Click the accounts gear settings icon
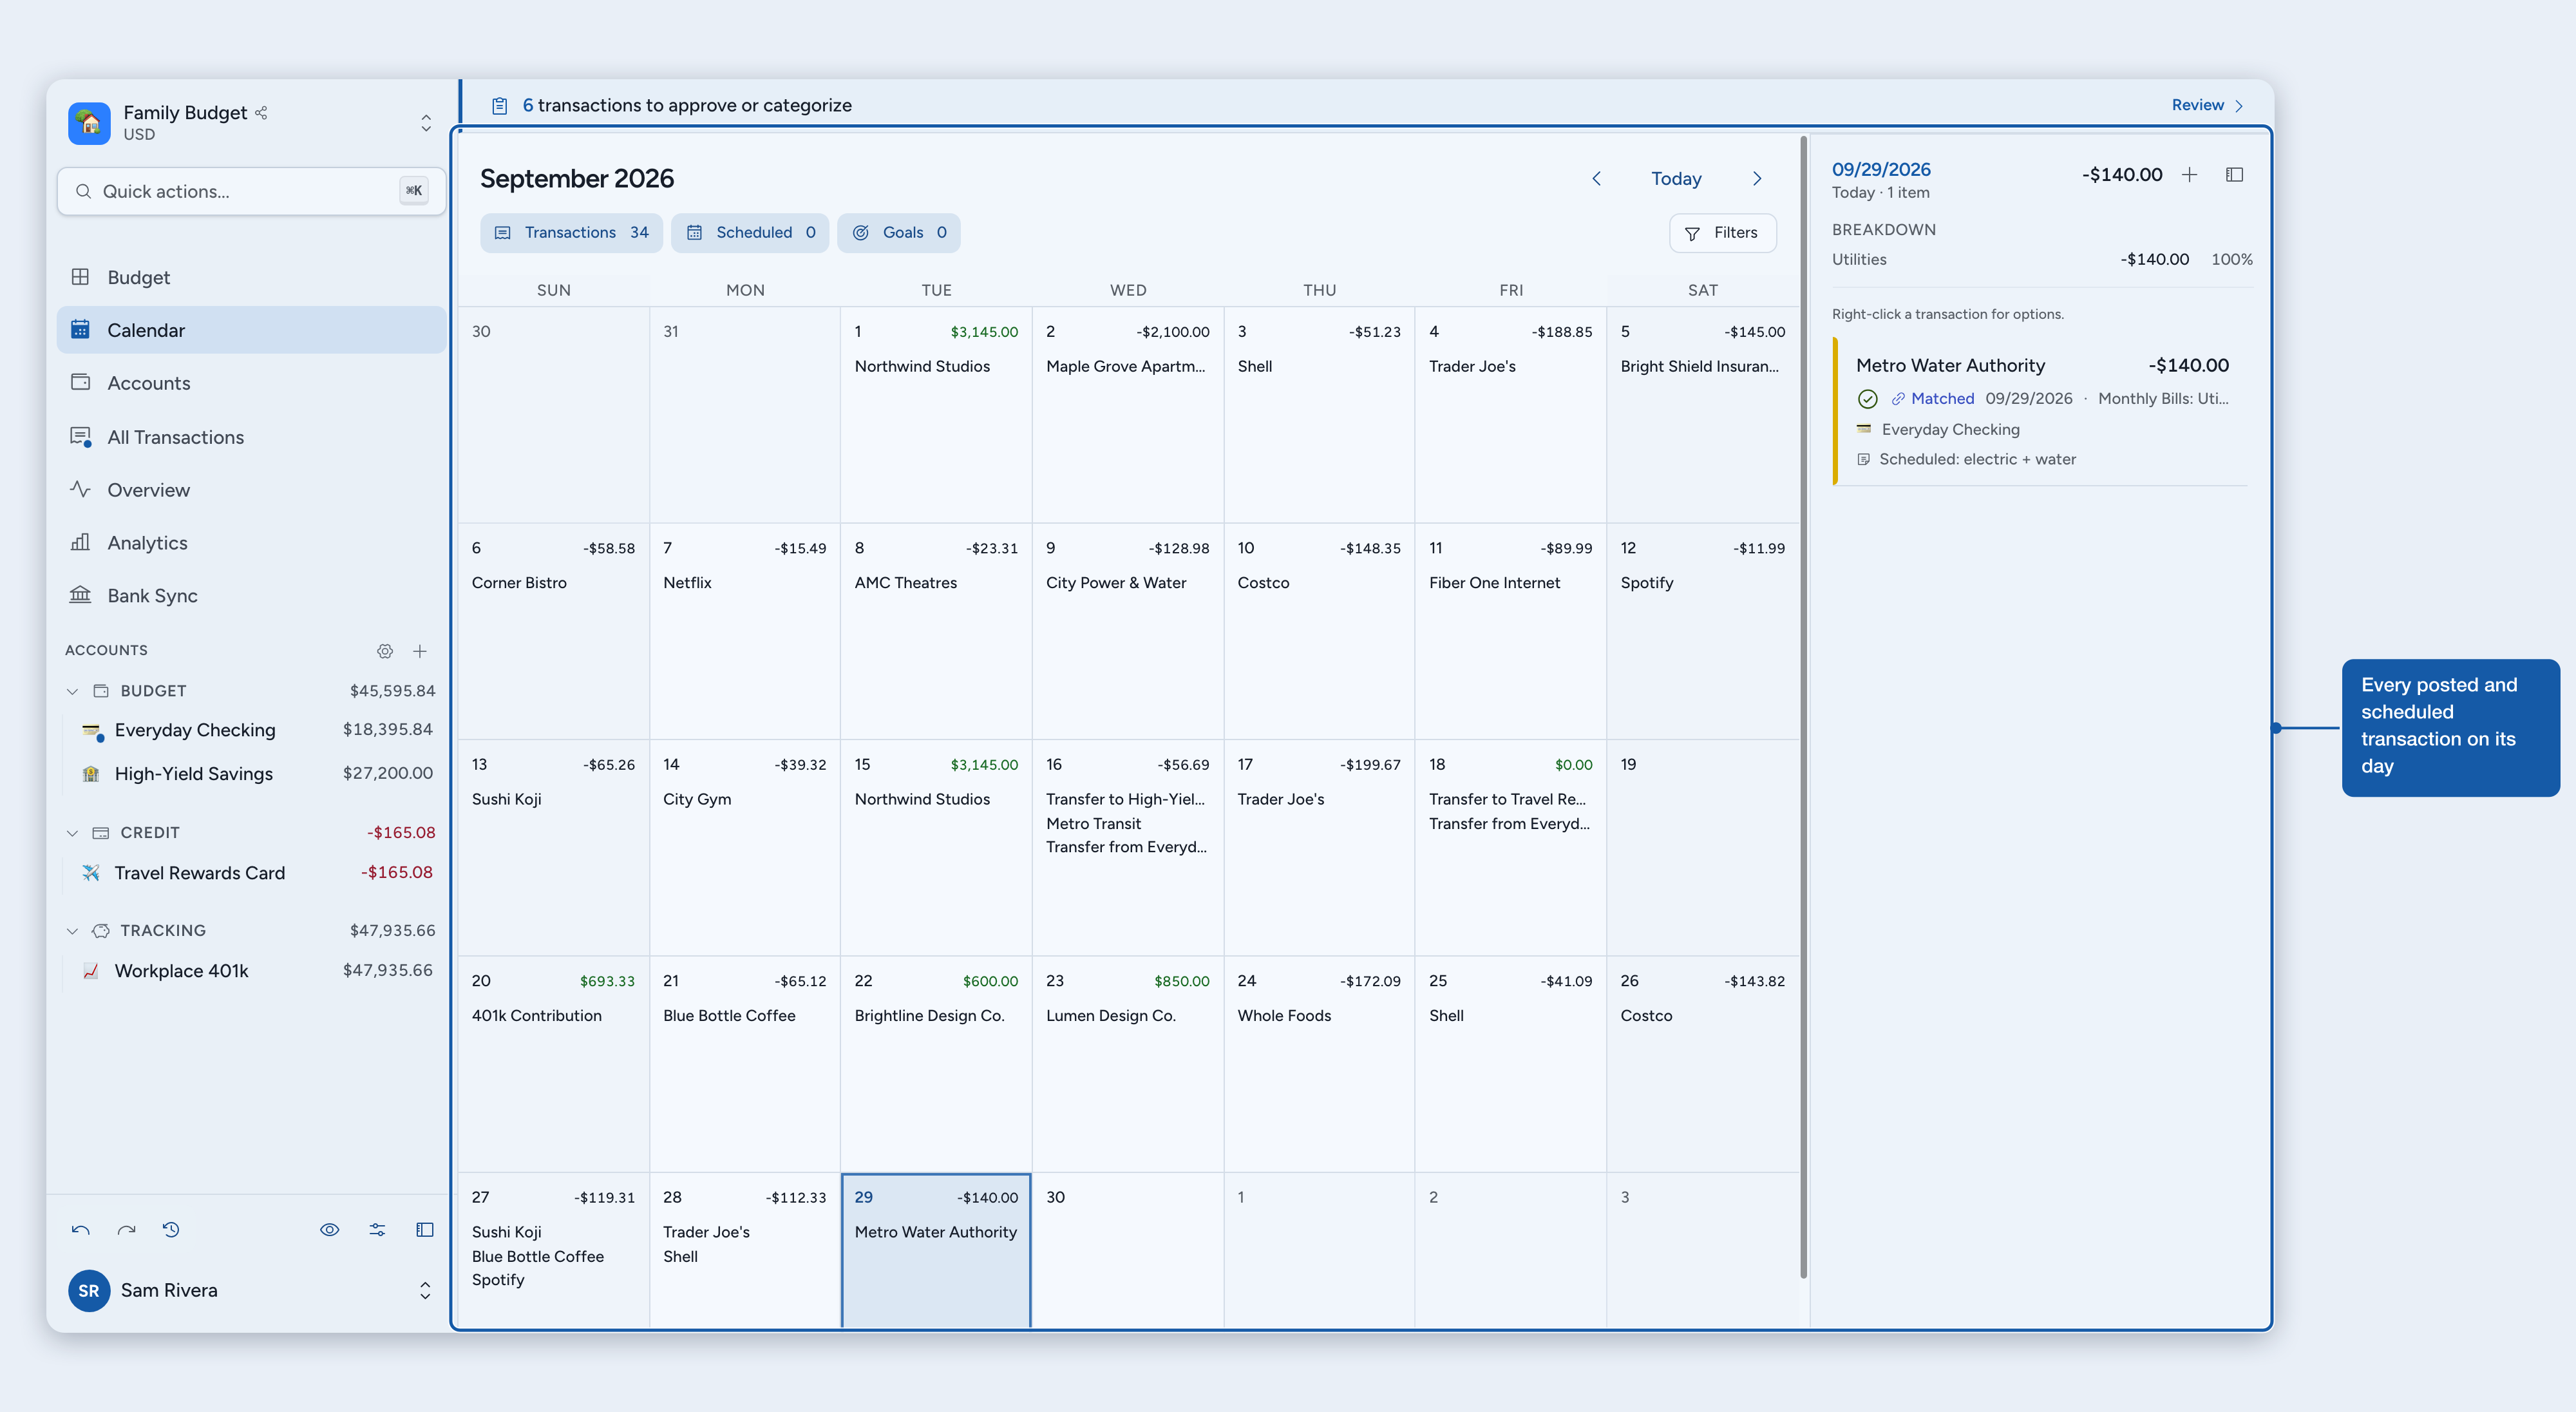2576x1412 pixels. [x=385, y=651]
